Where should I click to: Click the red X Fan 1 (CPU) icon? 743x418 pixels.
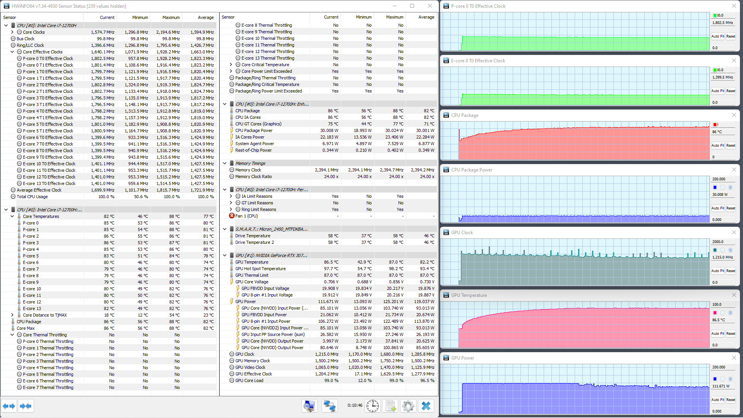click(x=232, y=216)
